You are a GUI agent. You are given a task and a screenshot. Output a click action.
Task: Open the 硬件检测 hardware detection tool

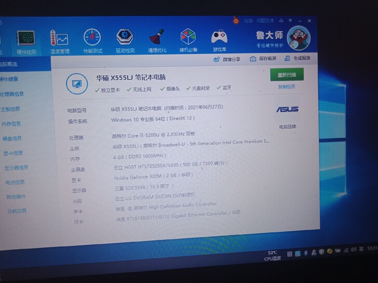26,42
